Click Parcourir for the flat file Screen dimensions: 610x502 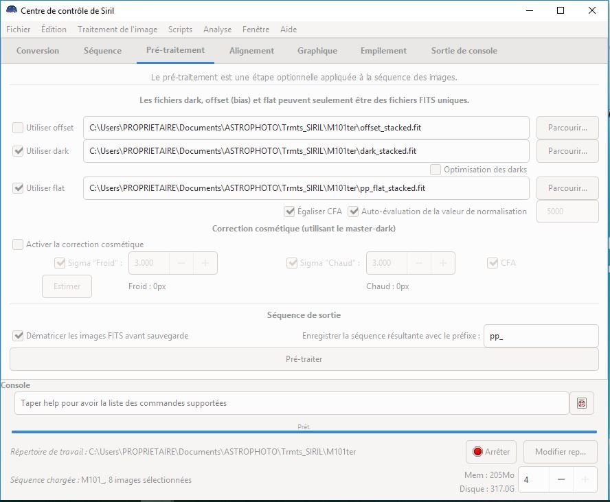(x=567, y=188)
